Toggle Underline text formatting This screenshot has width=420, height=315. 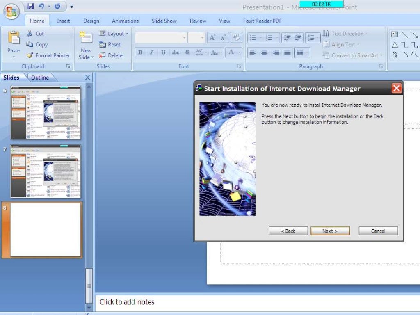coord(163,52)
